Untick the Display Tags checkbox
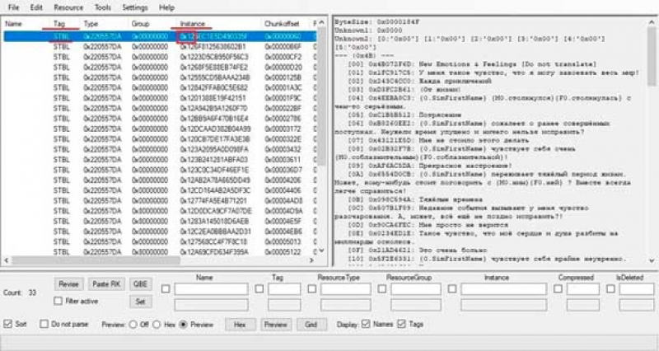This screenshot has height=351, width=659. click(x=402, y=325)
